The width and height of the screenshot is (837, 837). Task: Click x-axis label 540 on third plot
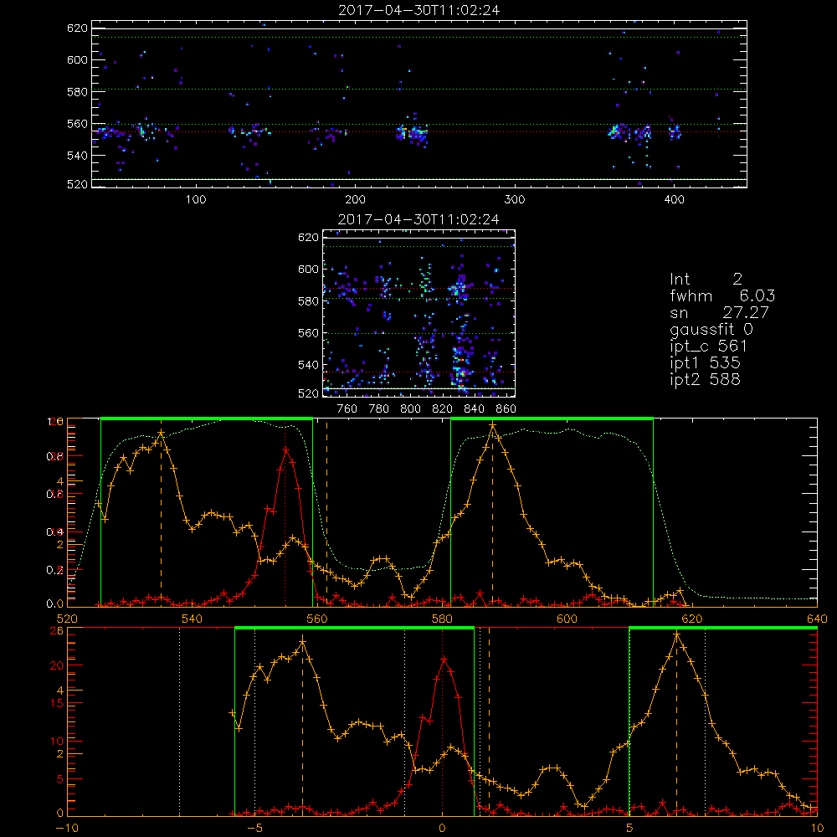pos(193,619)
